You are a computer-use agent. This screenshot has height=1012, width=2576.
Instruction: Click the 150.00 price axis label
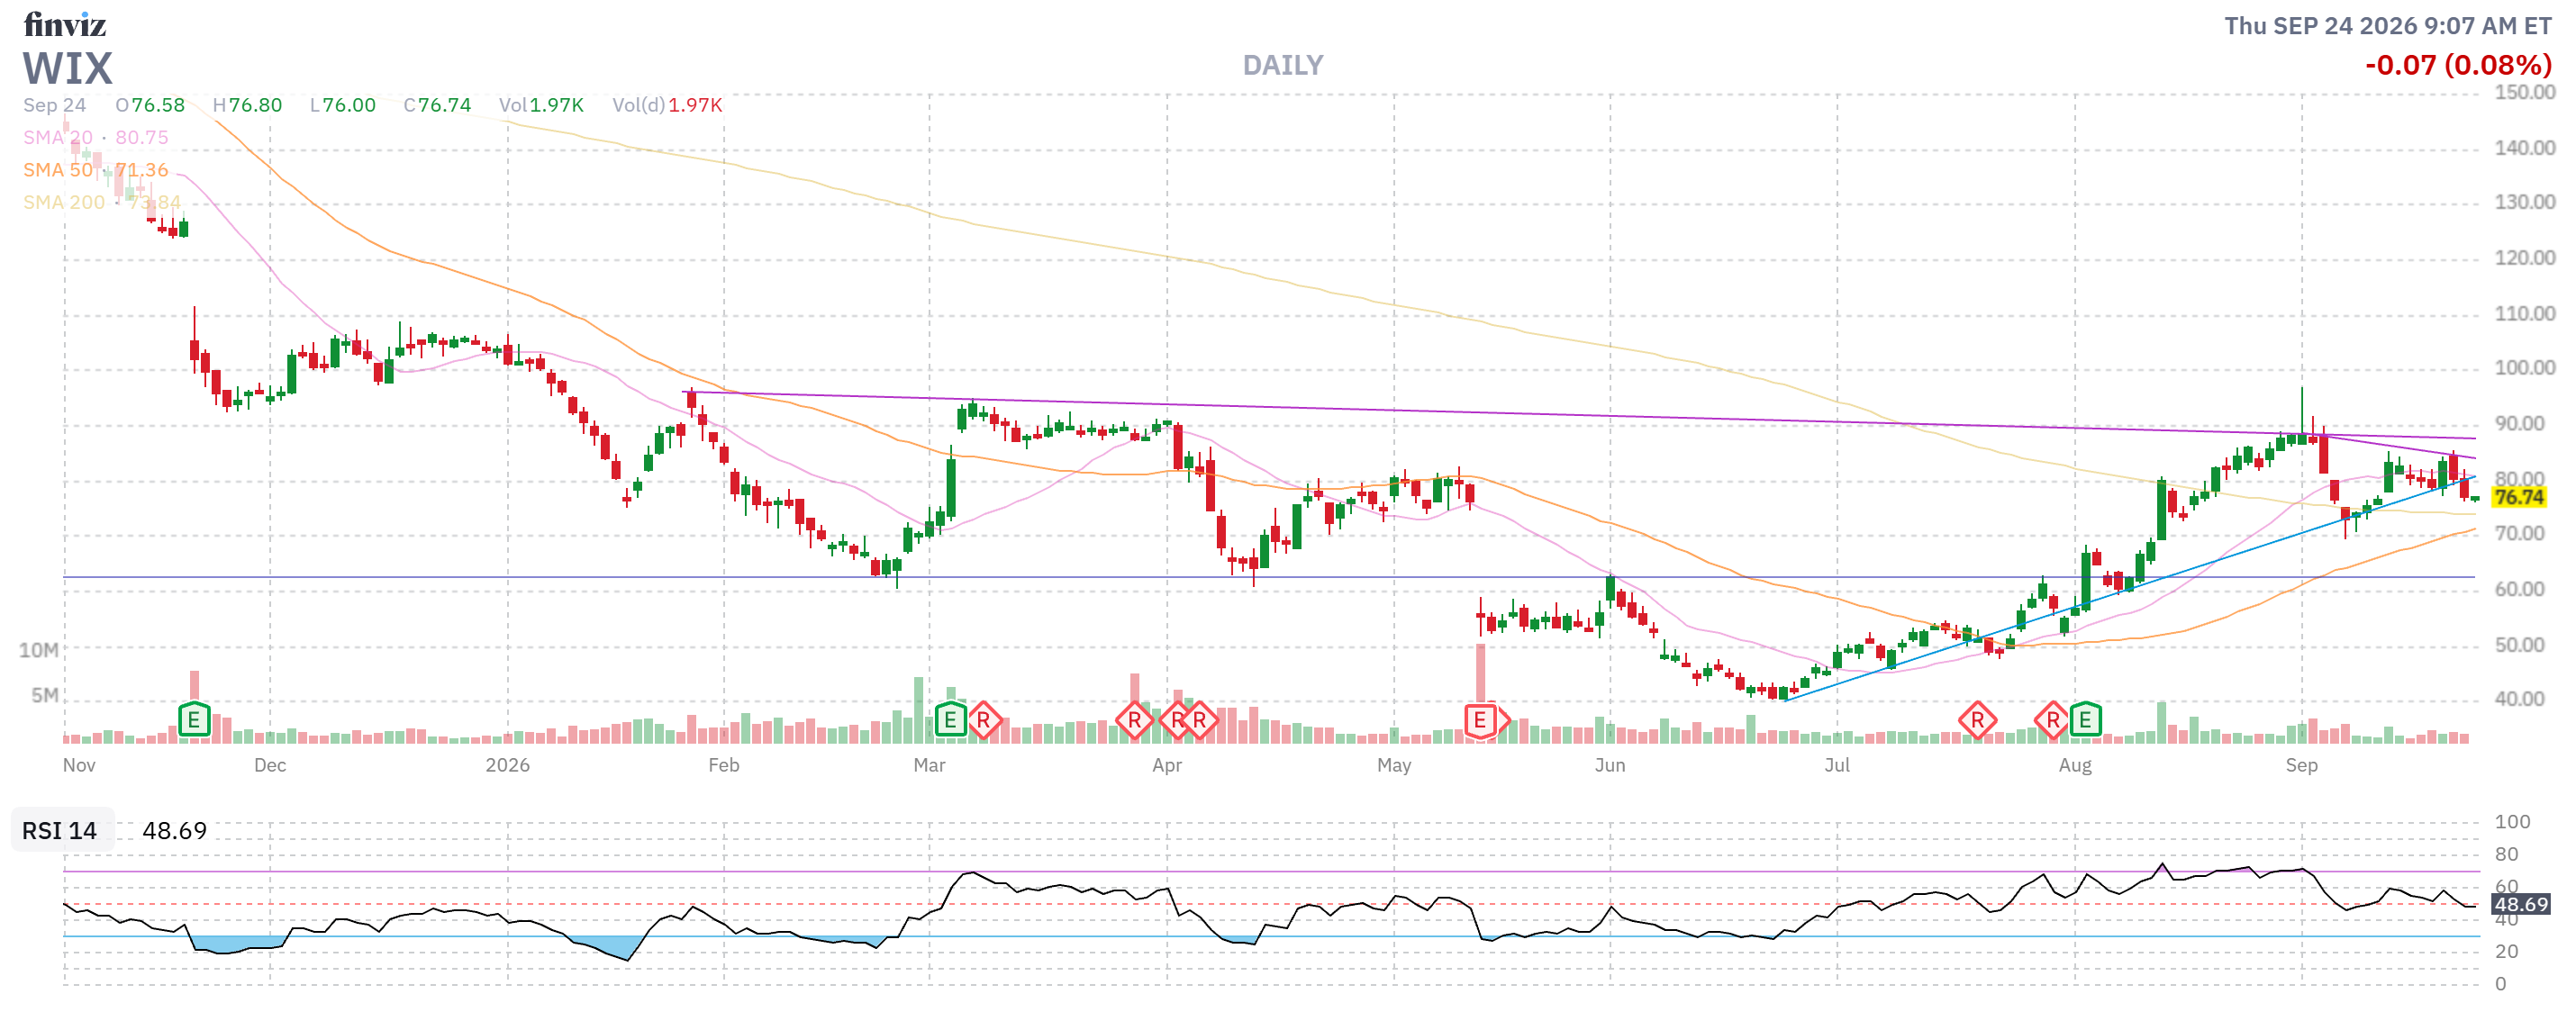(2524, 93)
